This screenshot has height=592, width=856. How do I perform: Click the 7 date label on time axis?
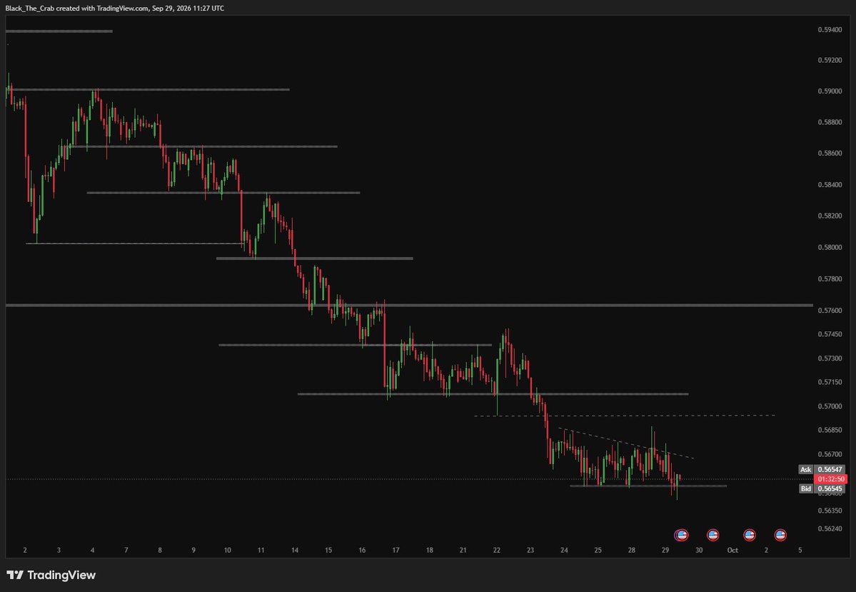(x=126, y=551)
